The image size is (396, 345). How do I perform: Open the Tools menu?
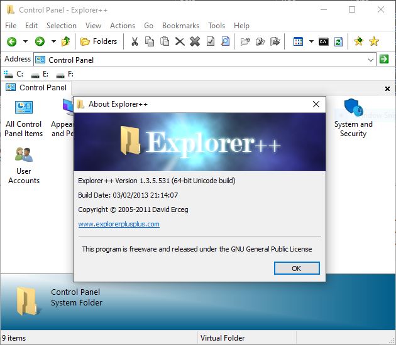pyautogui.click(x=216, y=26)
